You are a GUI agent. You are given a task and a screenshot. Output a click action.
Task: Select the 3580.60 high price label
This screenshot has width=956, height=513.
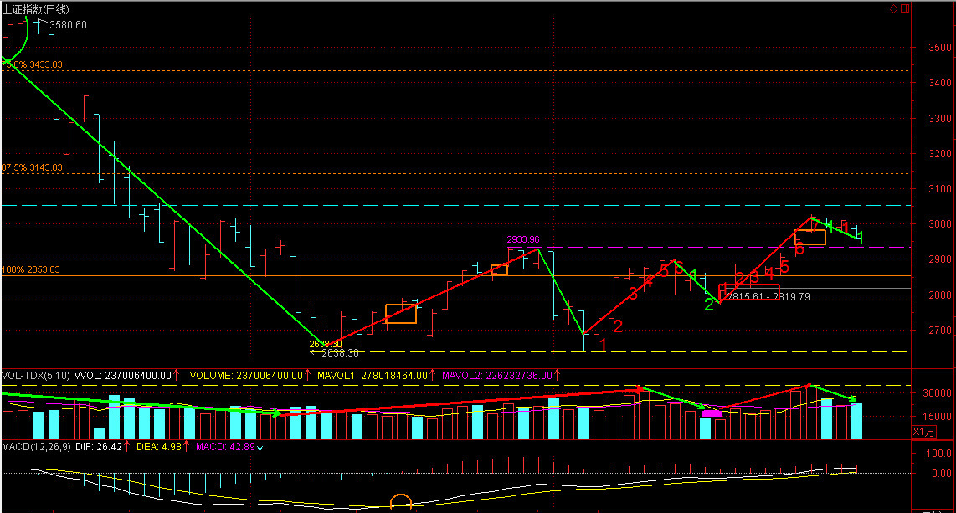click(x=69, y=25)
